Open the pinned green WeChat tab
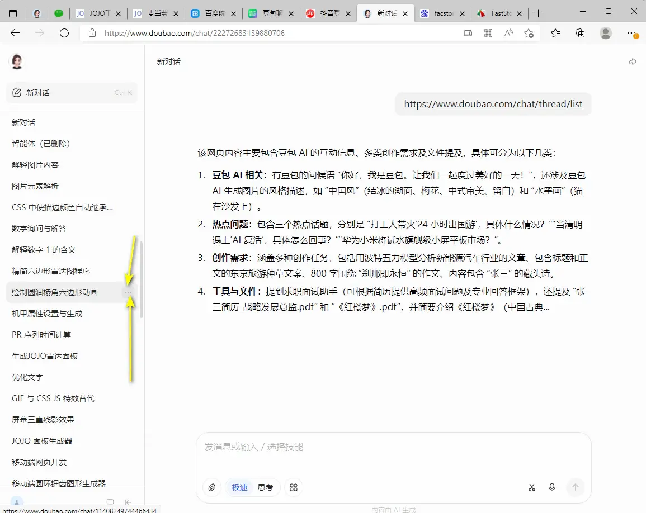This screenshot has height=513, width=646. (x=59, y=13)
